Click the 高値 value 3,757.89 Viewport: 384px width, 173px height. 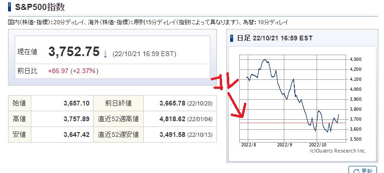coord(76,119)
